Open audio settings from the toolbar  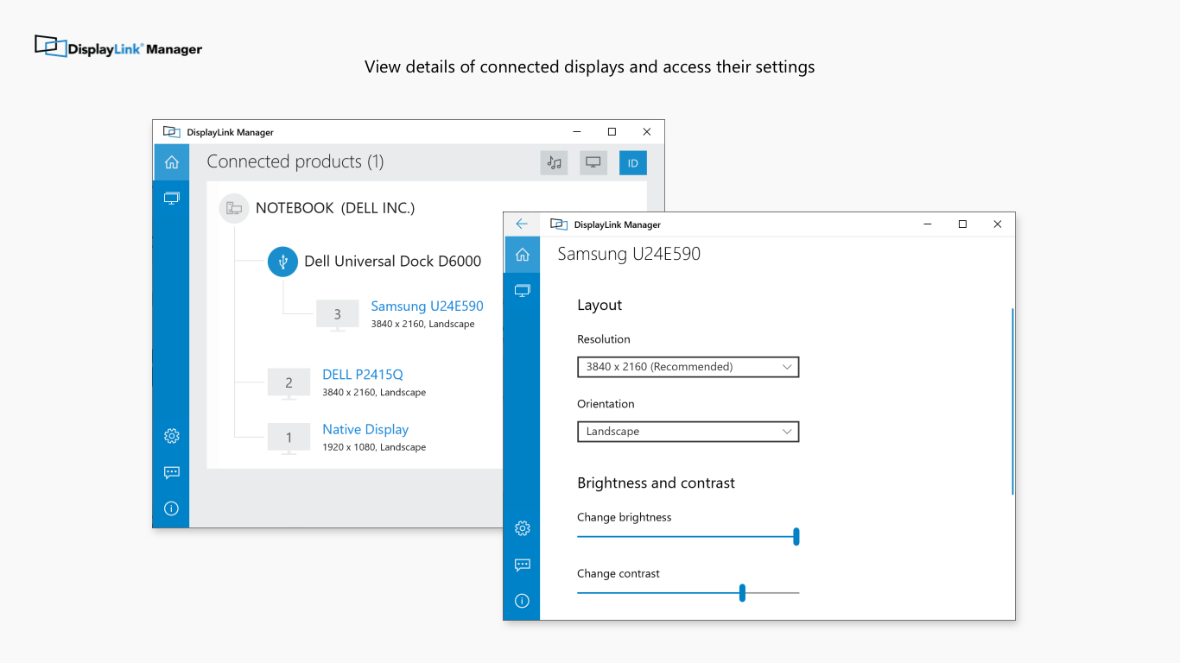(x=554, y=162)
